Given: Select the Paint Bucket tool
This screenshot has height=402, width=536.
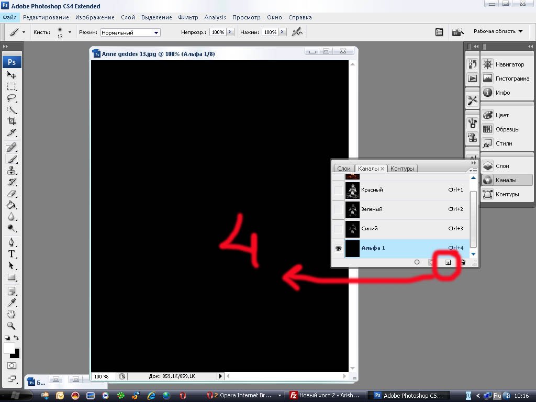Looking at the screenshot, I should point(12,205).
